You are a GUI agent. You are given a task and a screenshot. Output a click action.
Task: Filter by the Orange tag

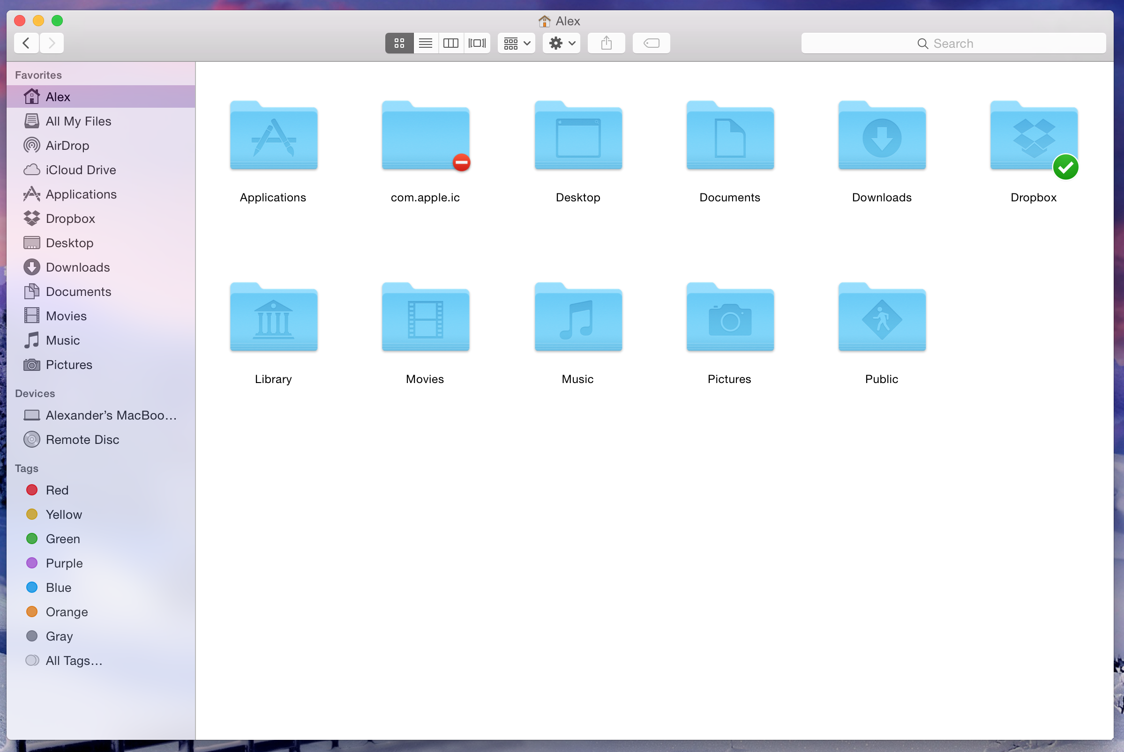101,612
